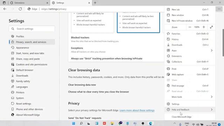Go to Start, home, and new tabs
This screenshot has height=126, width=224.
(30, 53)
